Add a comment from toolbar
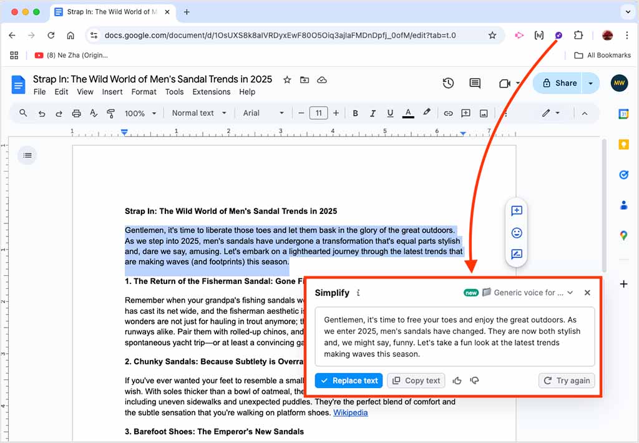The image size is (639, 443). click(x=466, y=114)
